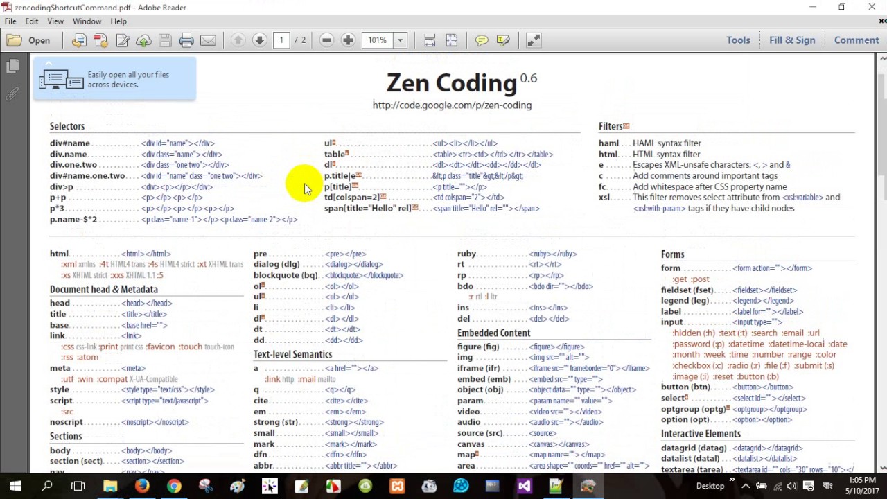Print the document using printer icon
This screenshot has width=887, height=499.
click(186, 40)
